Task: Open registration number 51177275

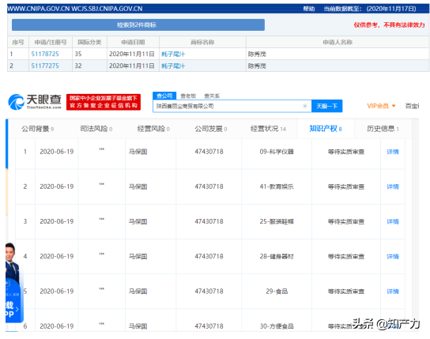Action: 45,66
